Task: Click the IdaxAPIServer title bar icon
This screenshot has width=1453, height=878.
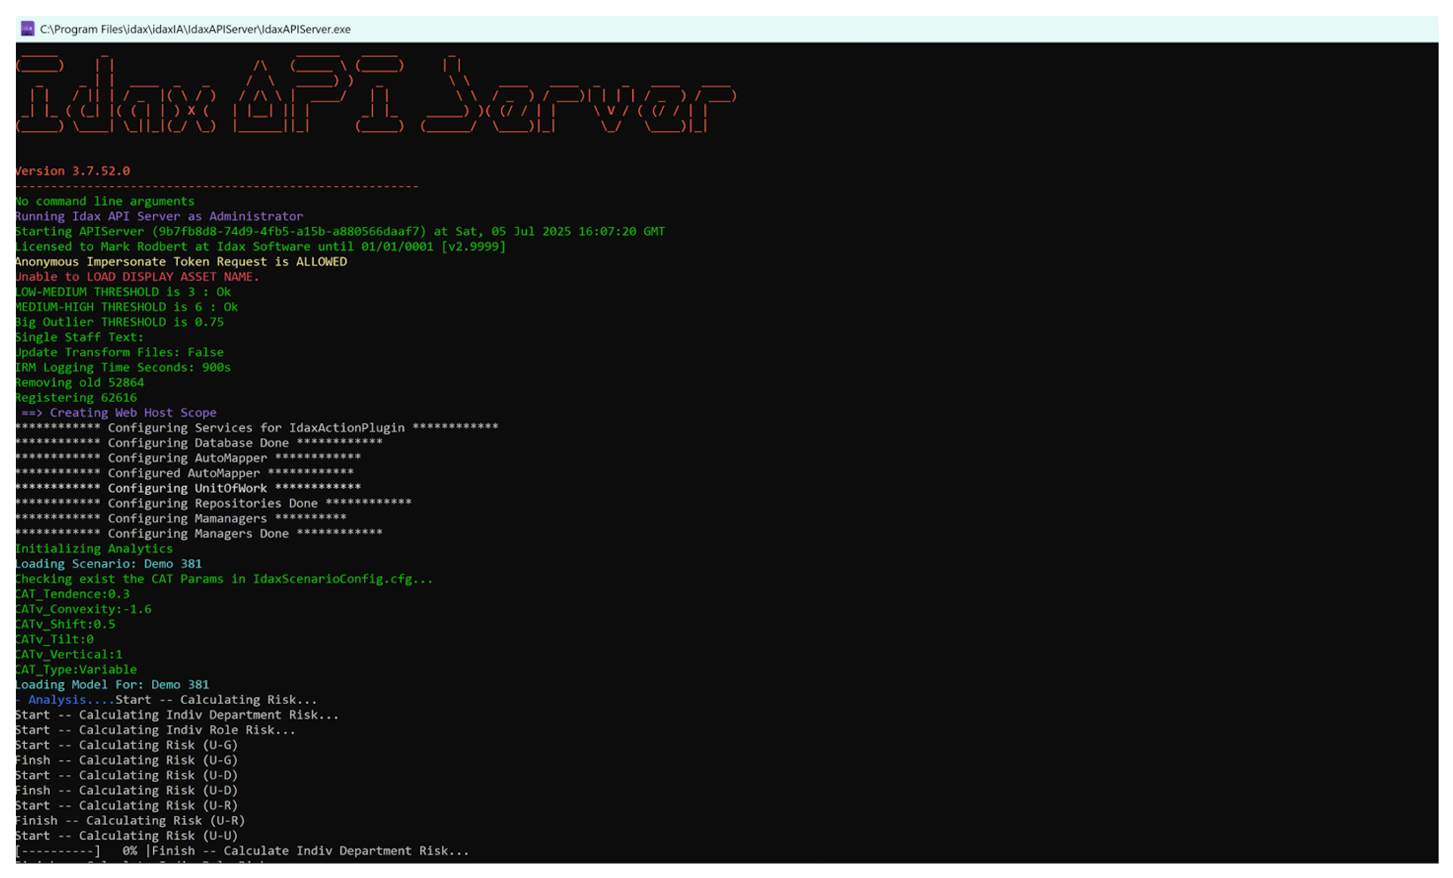Action: 27,29
